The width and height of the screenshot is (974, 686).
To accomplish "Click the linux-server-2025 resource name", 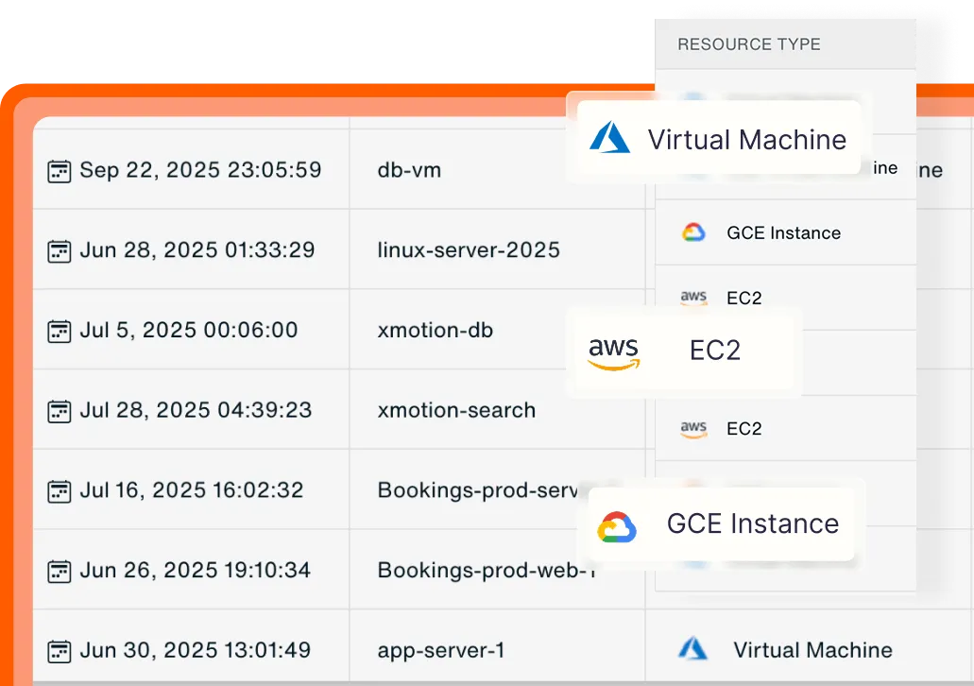I will pyautogui.click(x=469, y=250).
